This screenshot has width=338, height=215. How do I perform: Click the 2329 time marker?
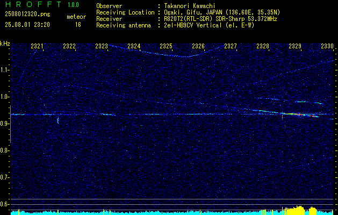(295, 46)
